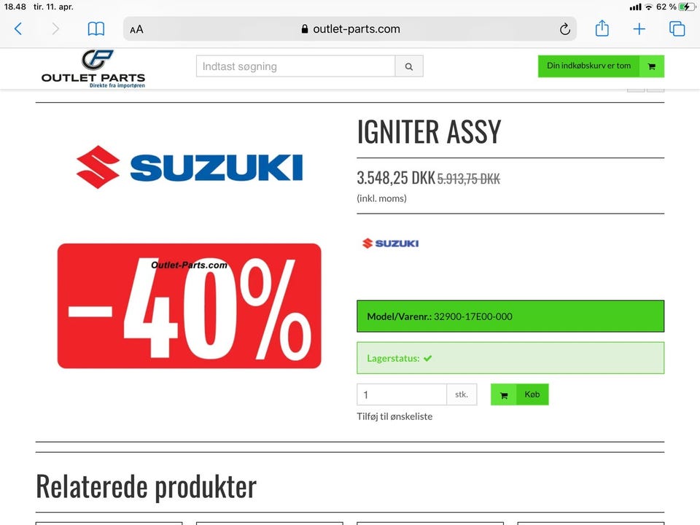
Task: Click the search magnifier button
Action: [409, 66]
